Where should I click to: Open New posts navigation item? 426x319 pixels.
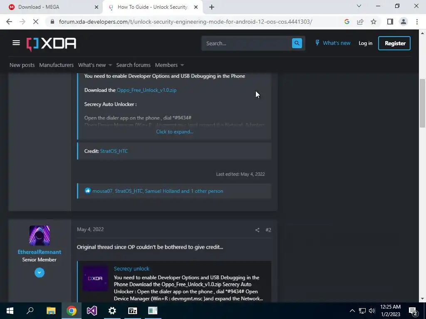pos(22,65)
